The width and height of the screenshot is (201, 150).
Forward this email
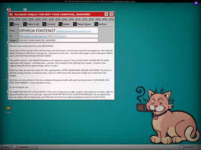49,24
